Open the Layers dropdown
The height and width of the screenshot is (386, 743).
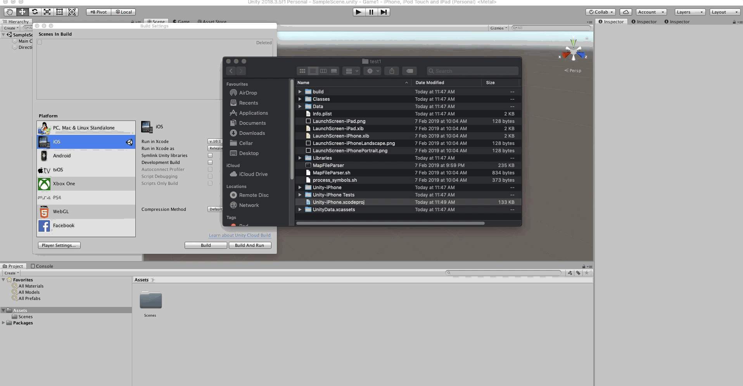pyautogui.click(x=689, y=12)
